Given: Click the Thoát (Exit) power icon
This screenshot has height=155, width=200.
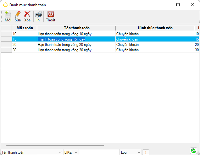Looking at the screenshot, I should [50, 14].
